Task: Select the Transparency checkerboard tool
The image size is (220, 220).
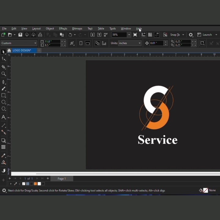Action: [3, 147]
